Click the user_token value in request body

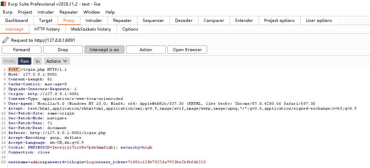tap(167, 162)
